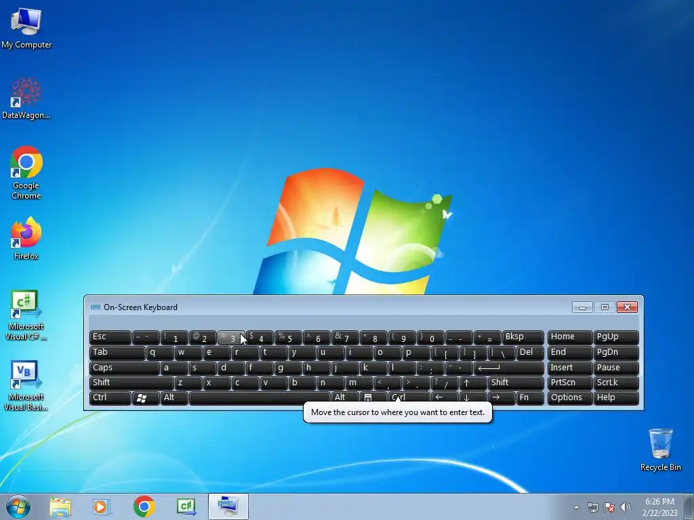The image size is (694, 520).
Task: Click the number 0 key
Action: (x=430, y=338)
